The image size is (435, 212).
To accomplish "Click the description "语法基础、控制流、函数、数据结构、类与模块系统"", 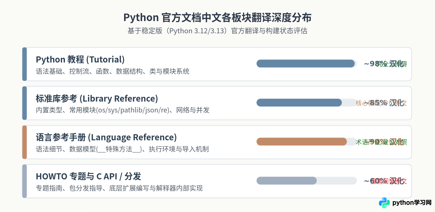I will pyautogui.click(x=112, y=71).
